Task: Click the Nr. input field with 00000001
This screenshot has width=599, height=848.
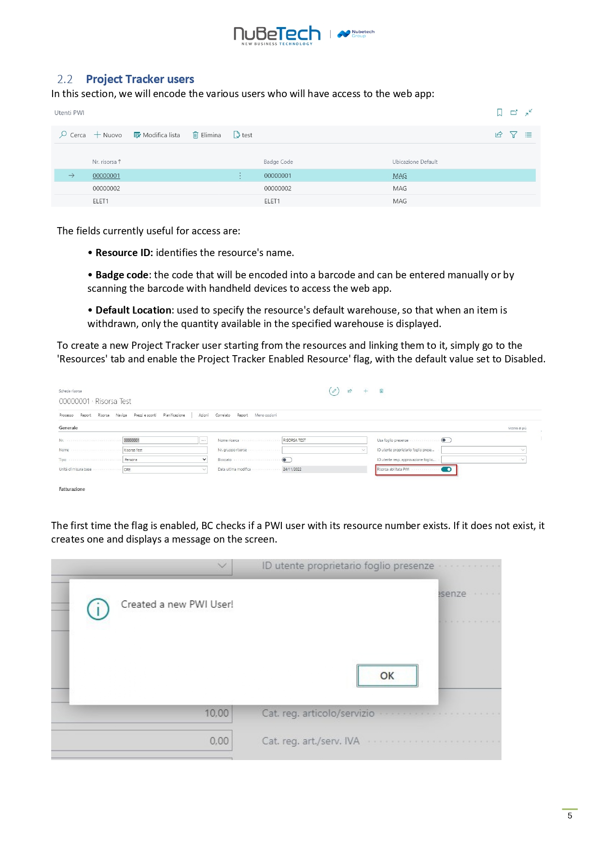Action: coord(160,440)
